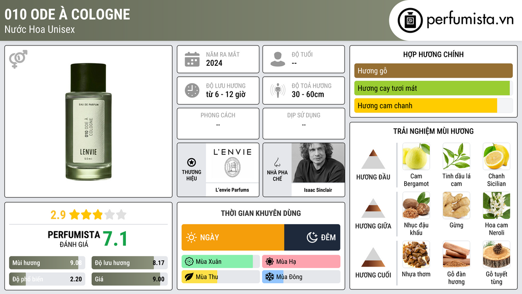
Task: Click the Hương cuối pyramid icon
Action: tap(373, 257)
